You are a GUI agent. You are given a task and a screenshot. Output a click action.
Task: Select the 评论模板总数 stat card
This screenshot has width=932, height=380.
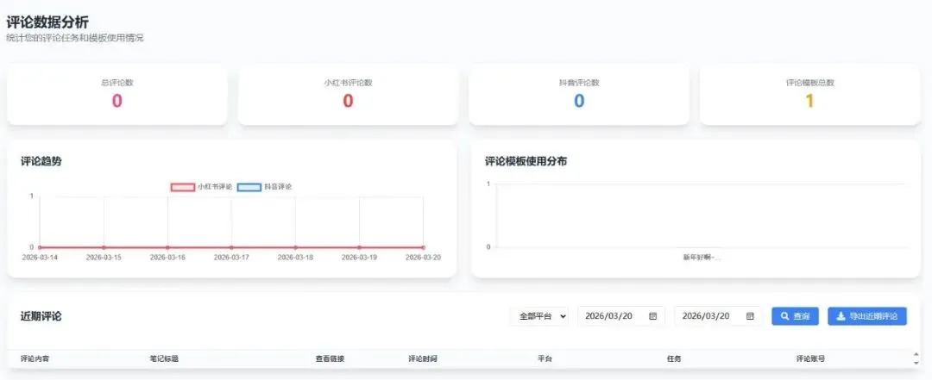pyautogui.click(x=810, y=95)
